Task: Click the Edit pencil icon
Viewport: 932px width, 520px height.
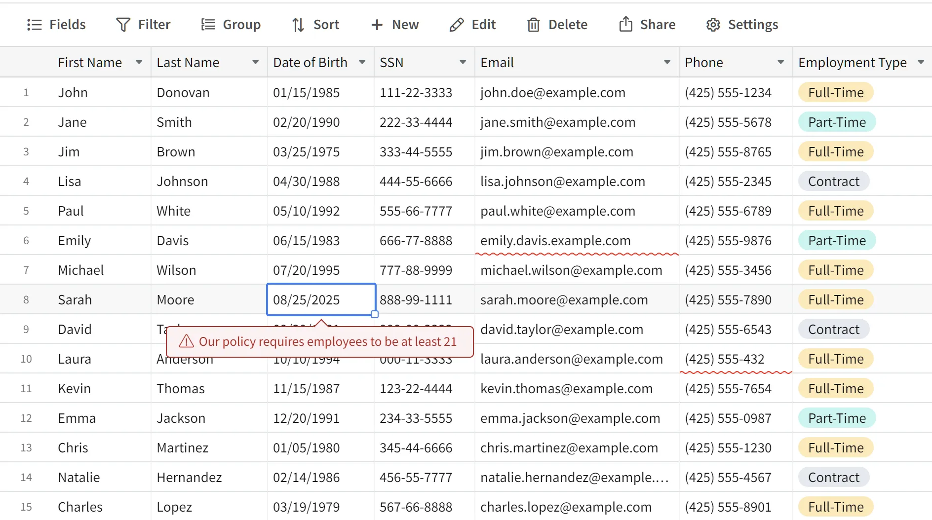Action: pos(457,25)
